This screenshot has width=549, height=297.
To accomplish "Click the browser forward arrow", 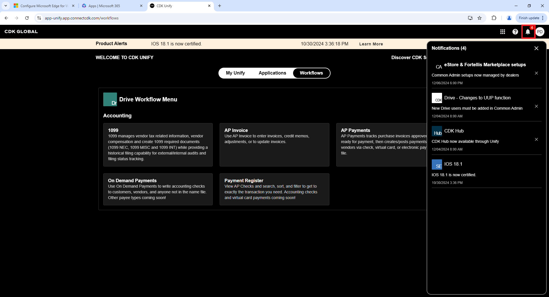I will click(x=17, y=18).
